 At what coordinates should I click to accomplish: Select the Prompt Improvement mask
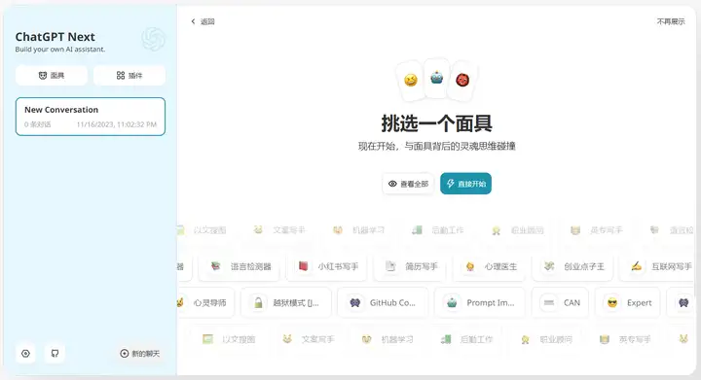coord(480,303)
